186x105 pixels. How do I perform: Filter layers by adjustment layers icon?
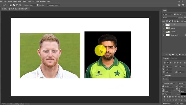(x=178, y=14)
